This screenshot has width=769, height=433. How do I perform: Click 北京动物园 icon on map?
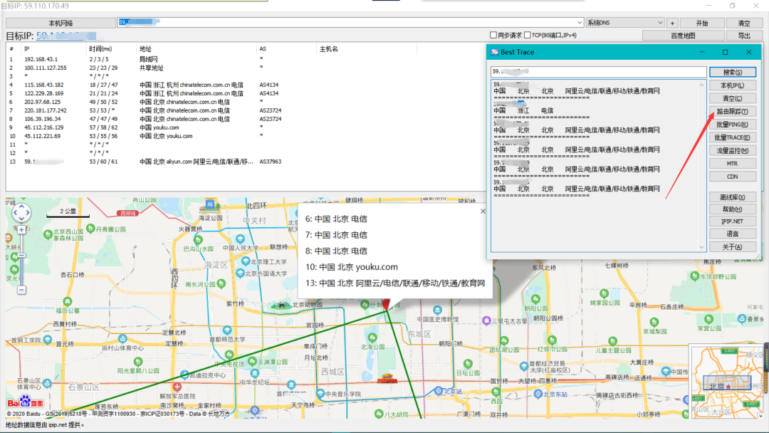coord(281,305)
